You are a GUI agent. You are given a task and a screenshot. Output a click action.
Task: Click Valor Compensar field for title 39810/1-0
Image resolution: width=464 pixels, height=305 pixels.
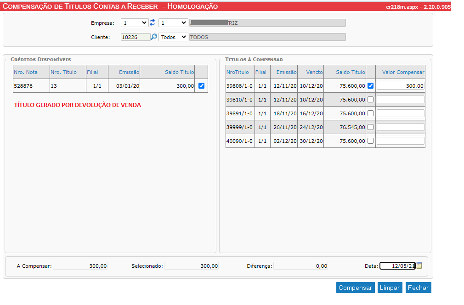click(x=401, y=100)
